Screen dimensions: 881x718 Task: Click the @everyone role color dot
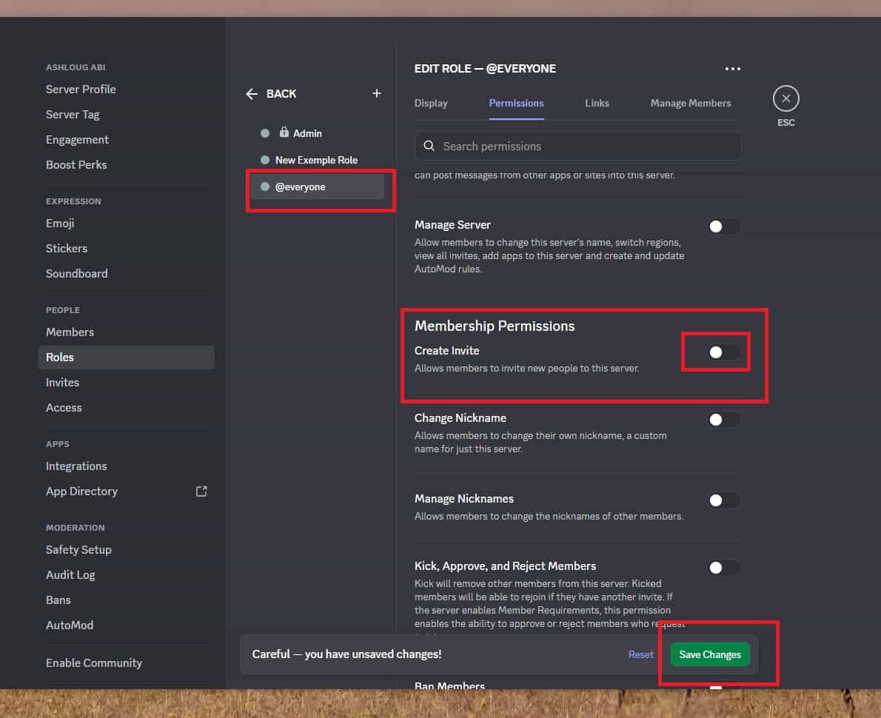(x=264, y=187)
